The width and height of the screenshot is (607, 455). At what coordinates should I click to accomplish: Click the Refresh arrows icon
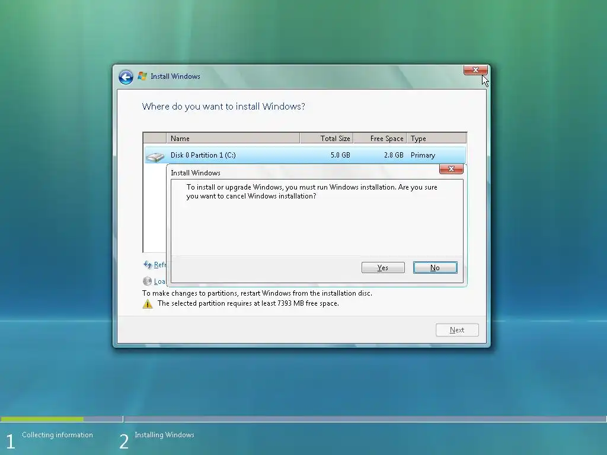coord(148,265)
